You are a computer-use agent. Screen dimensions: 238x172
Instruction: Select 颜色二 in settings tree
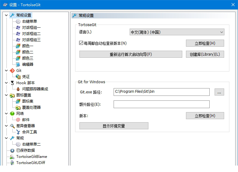pos(28,52)
